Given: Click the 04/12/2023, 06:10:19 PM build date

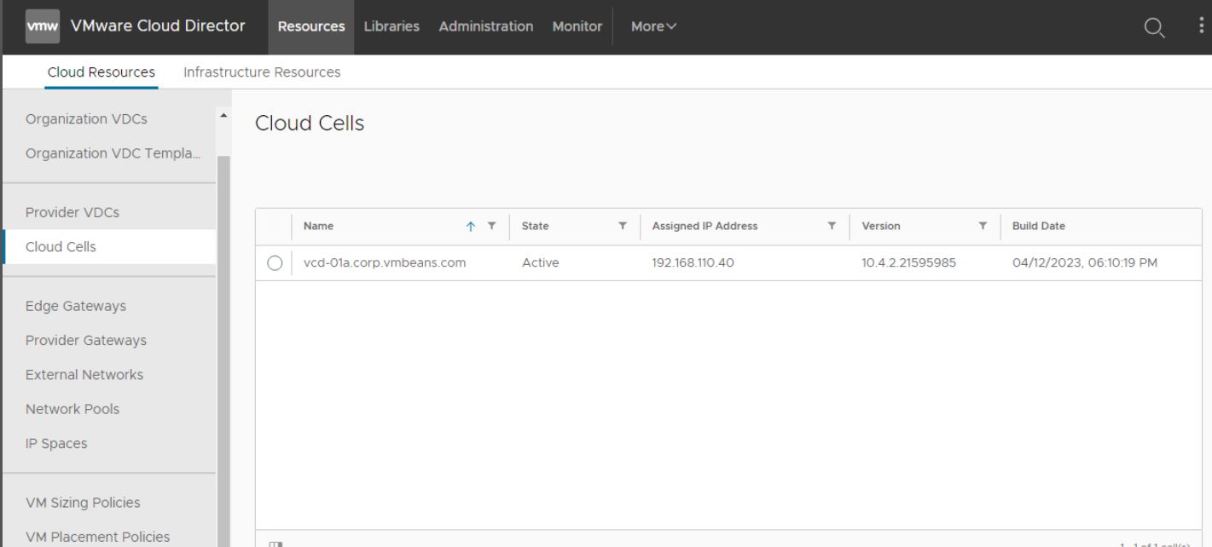Looking at the screenshot, I should point(1084,263).
